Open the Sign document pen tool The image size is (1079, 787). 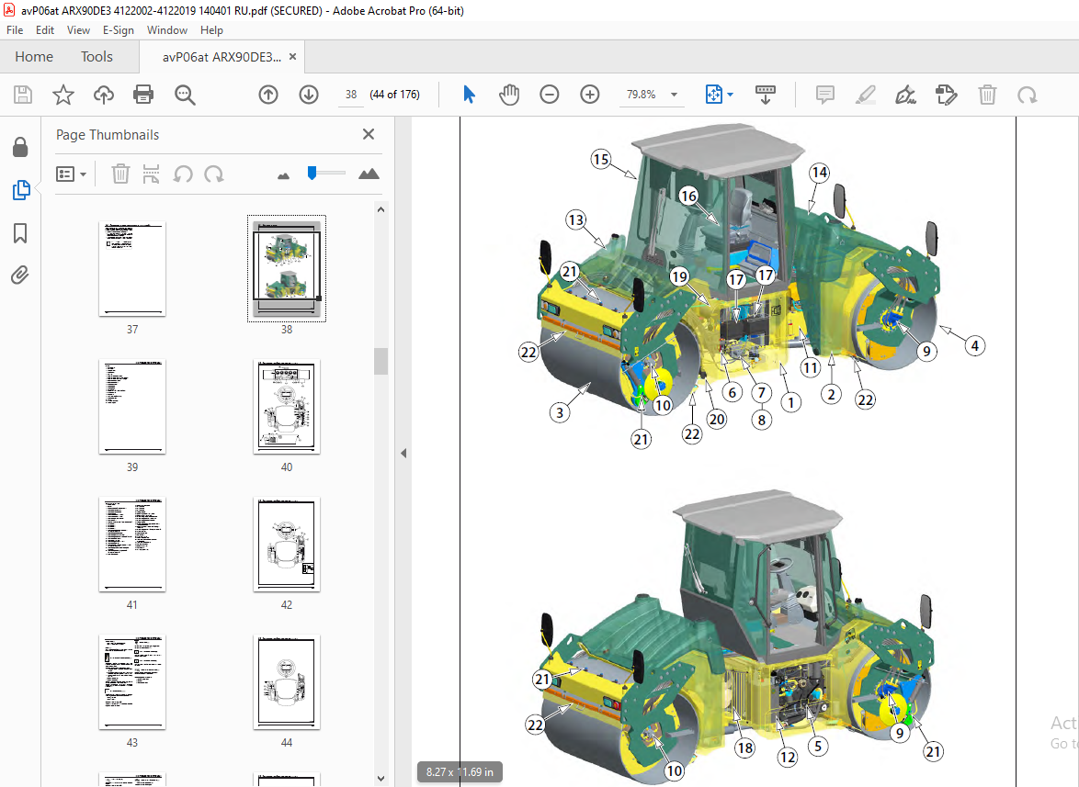coord(905,95)
